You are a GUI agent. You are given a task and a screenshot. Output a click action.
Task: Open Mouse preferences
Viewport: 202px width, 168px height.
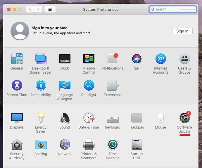point(161,118)
